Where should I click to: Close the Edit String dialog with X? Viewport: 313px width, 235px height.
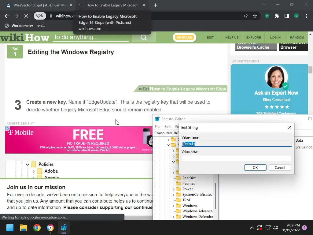point(290,127)
